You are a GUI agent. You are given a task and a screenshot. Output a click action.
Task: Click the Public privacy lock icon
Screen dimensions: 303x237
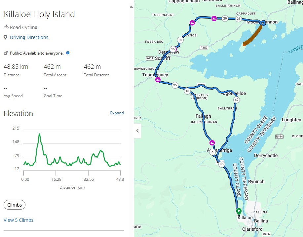pos(6,53)
